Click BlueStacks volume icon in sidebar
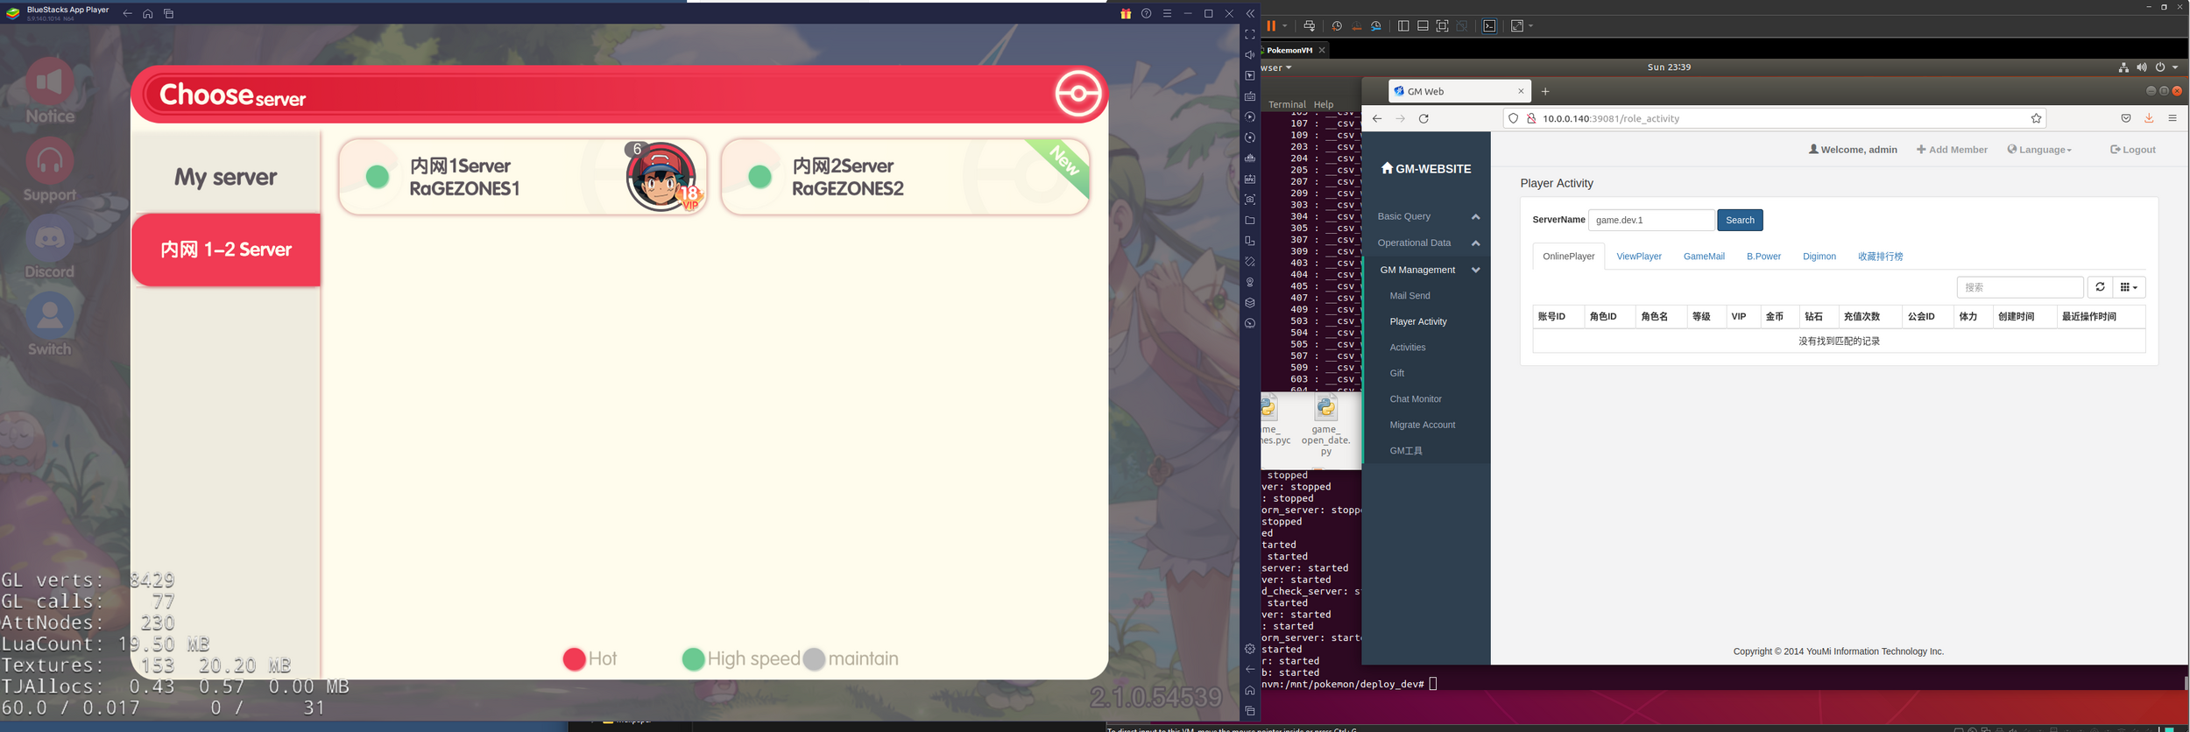 (1250, 54)
